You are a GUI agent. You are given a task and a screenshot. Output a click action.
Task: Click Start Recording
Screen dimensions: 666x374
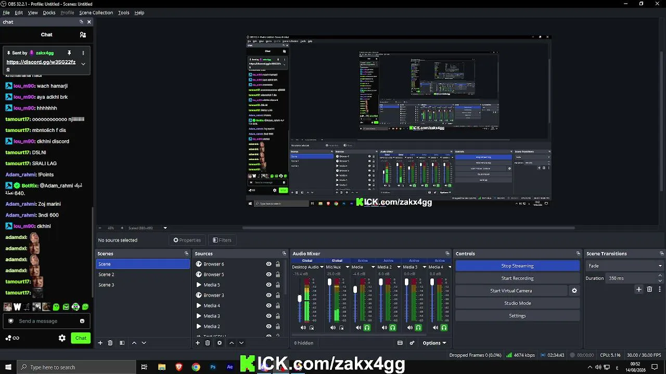click(517, 278)
